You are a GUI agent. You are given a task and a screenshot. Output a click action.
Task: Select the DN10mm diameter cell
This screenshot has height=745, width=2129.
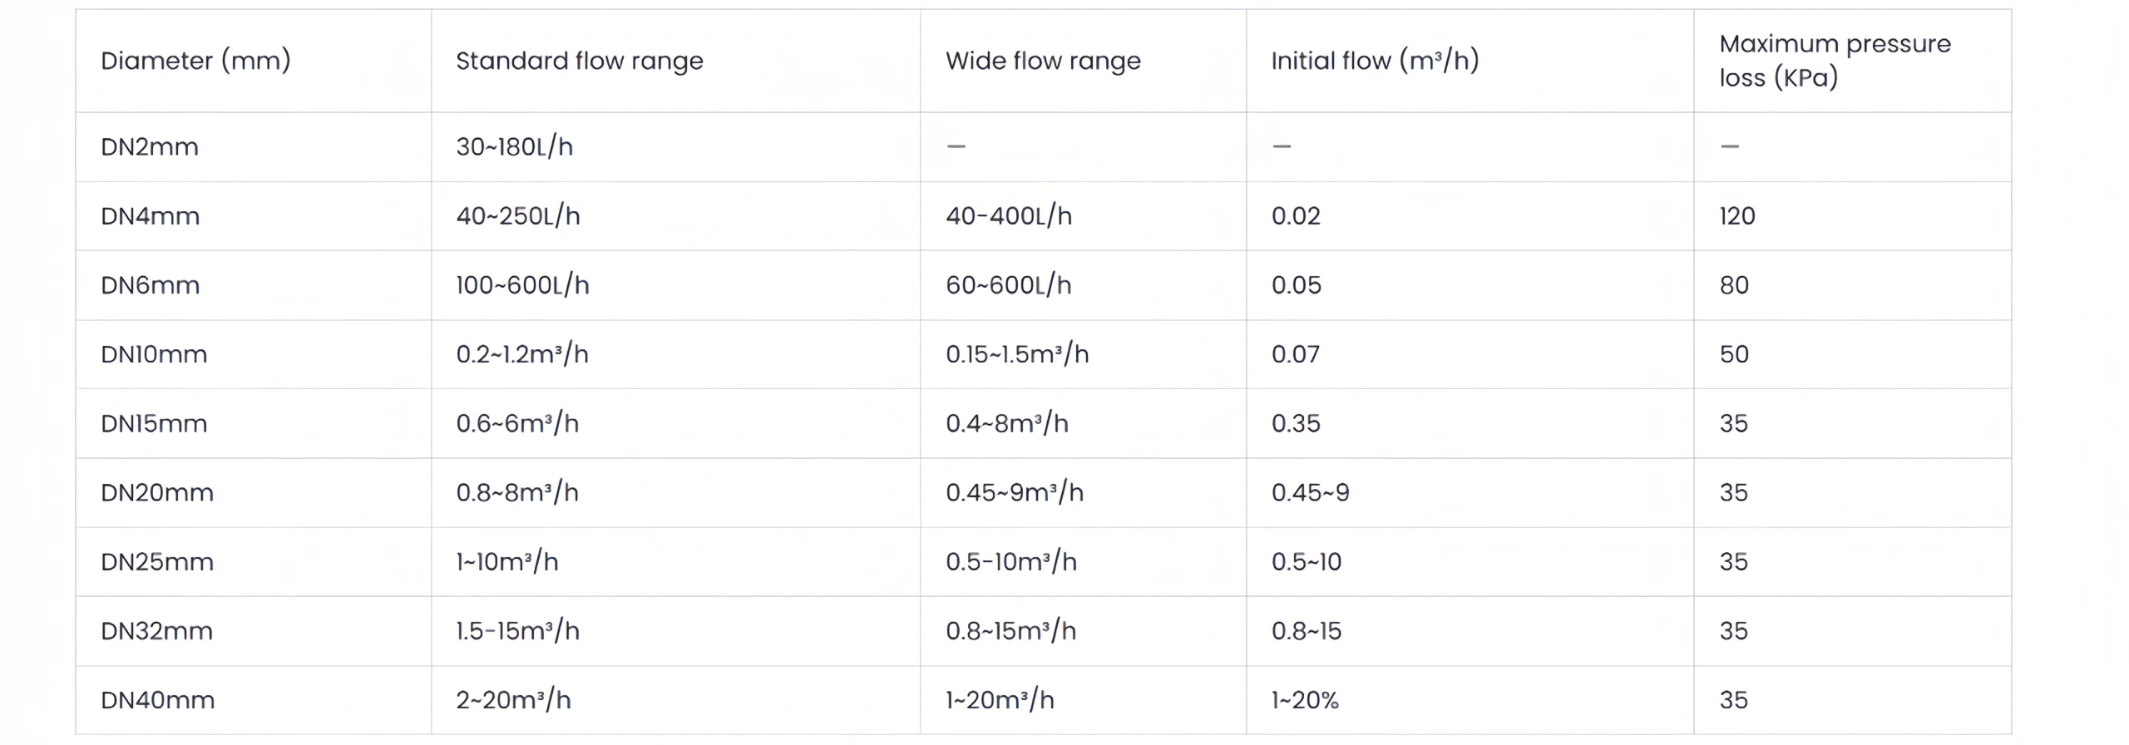point(154,354)
